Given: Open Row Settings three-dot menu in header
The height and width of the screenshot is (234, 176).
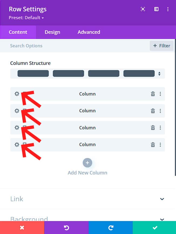Looking at the screenshot, I should 168,9.
